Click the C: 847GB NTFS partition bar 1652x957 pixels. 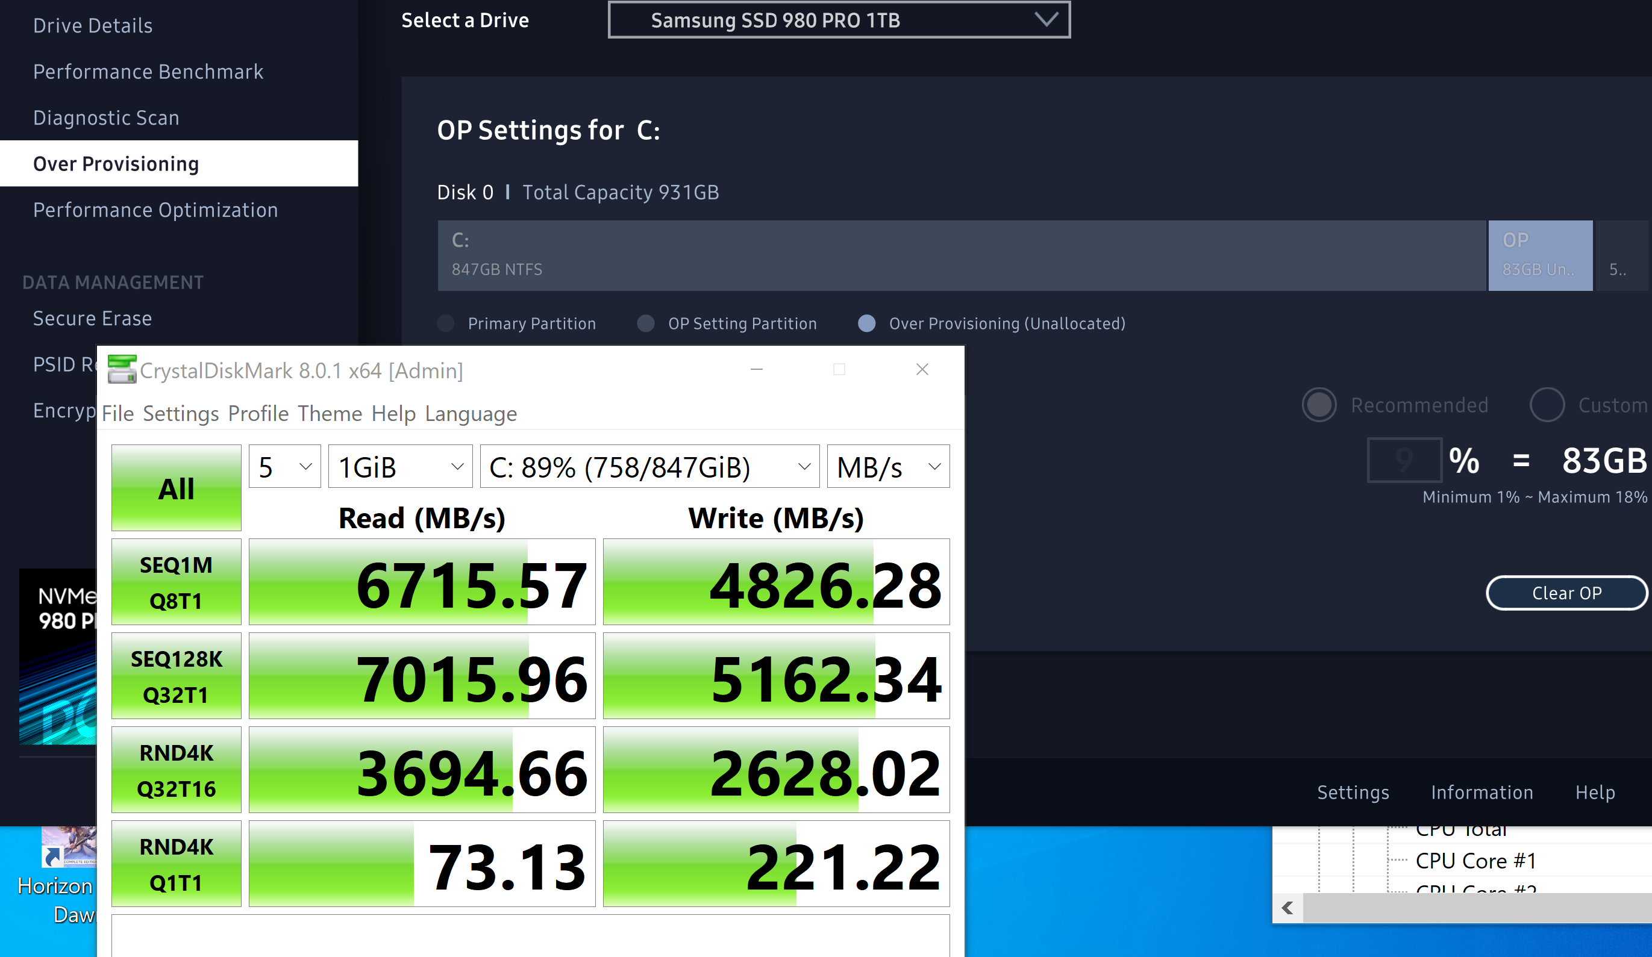point(961,255)
